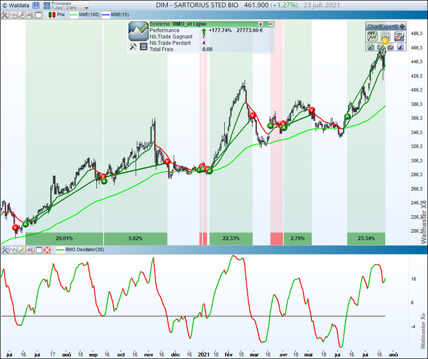Image resolution: width=428 pixels, height=359 pixels.
Task: Click the 27773.90 € gain value
Action: tap(249, 31)
